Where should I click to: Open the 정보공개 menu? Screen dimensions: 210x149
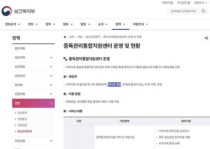tap(12, 24)
